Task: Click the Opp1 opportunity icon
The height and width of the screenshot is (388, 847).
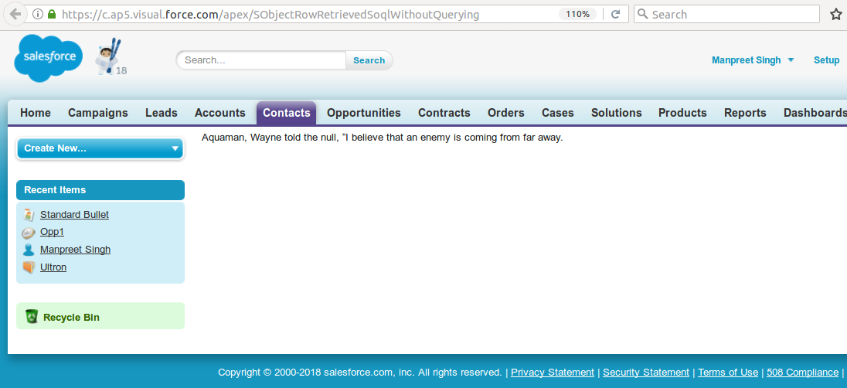Action: click(x=29, y=233)
